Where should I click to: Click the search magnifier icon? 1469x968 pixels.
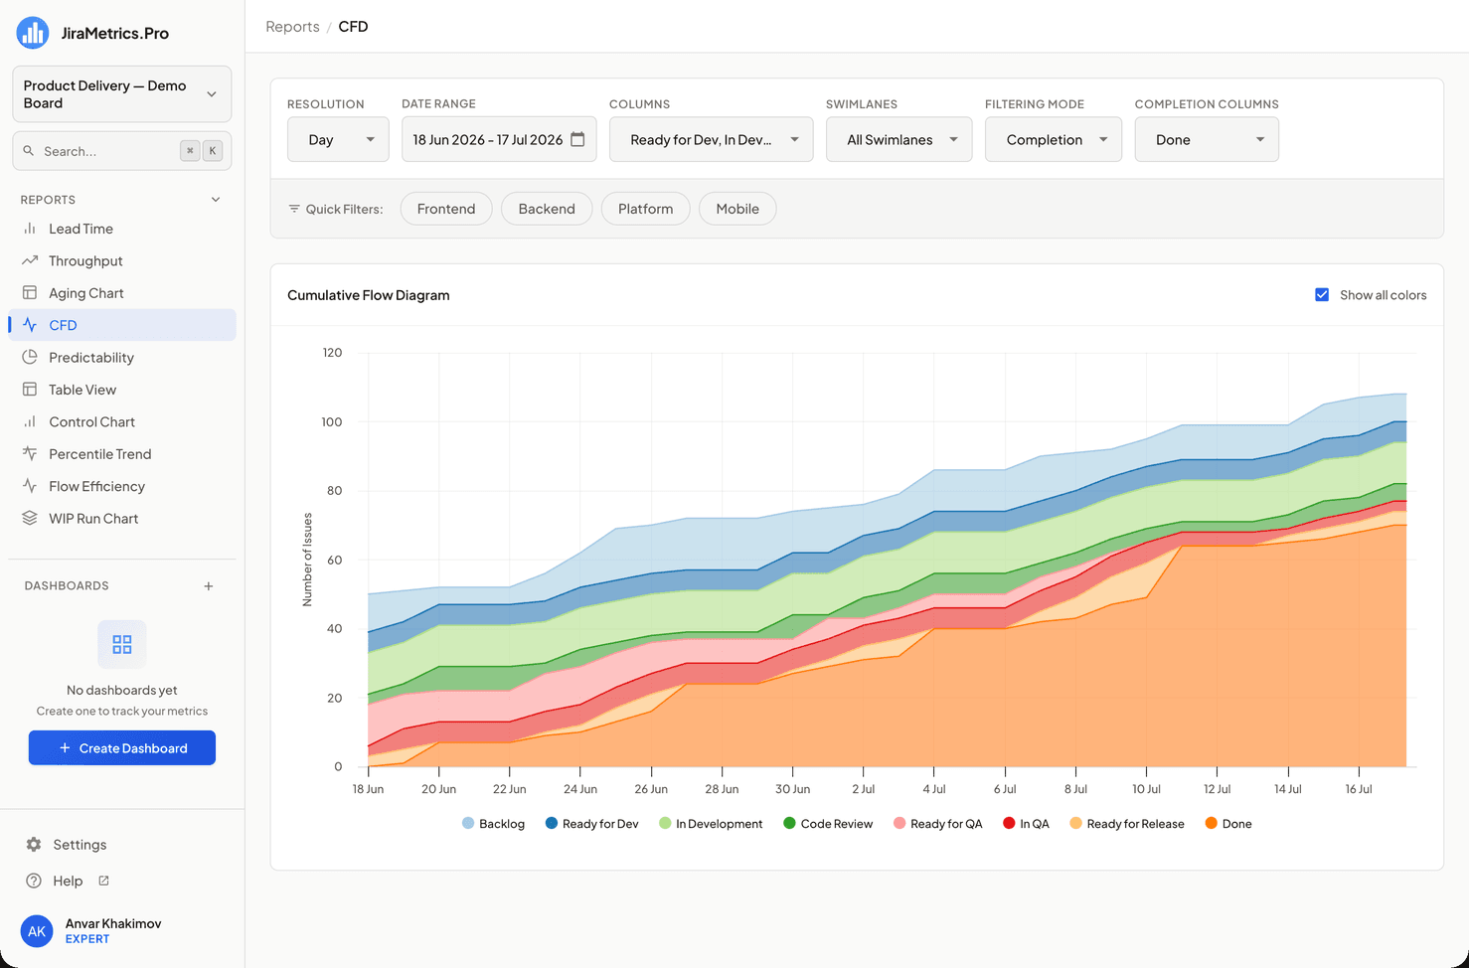pos(30,151)
